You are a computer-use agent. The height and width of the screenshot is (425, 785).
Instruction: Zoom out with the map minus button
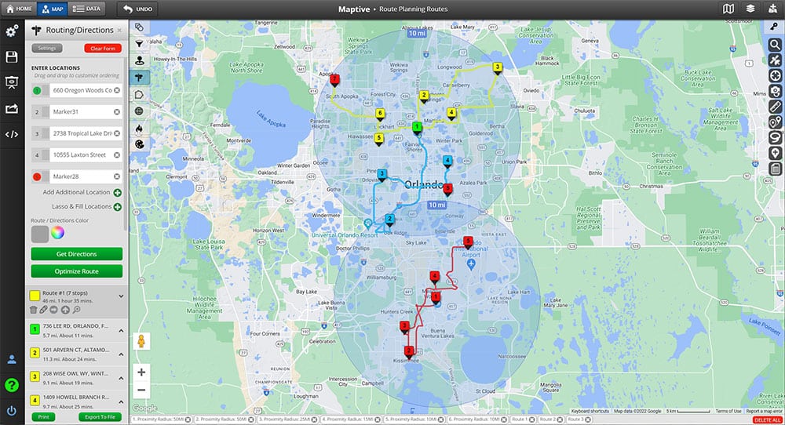pyautogui.click(x=141, y=390)
